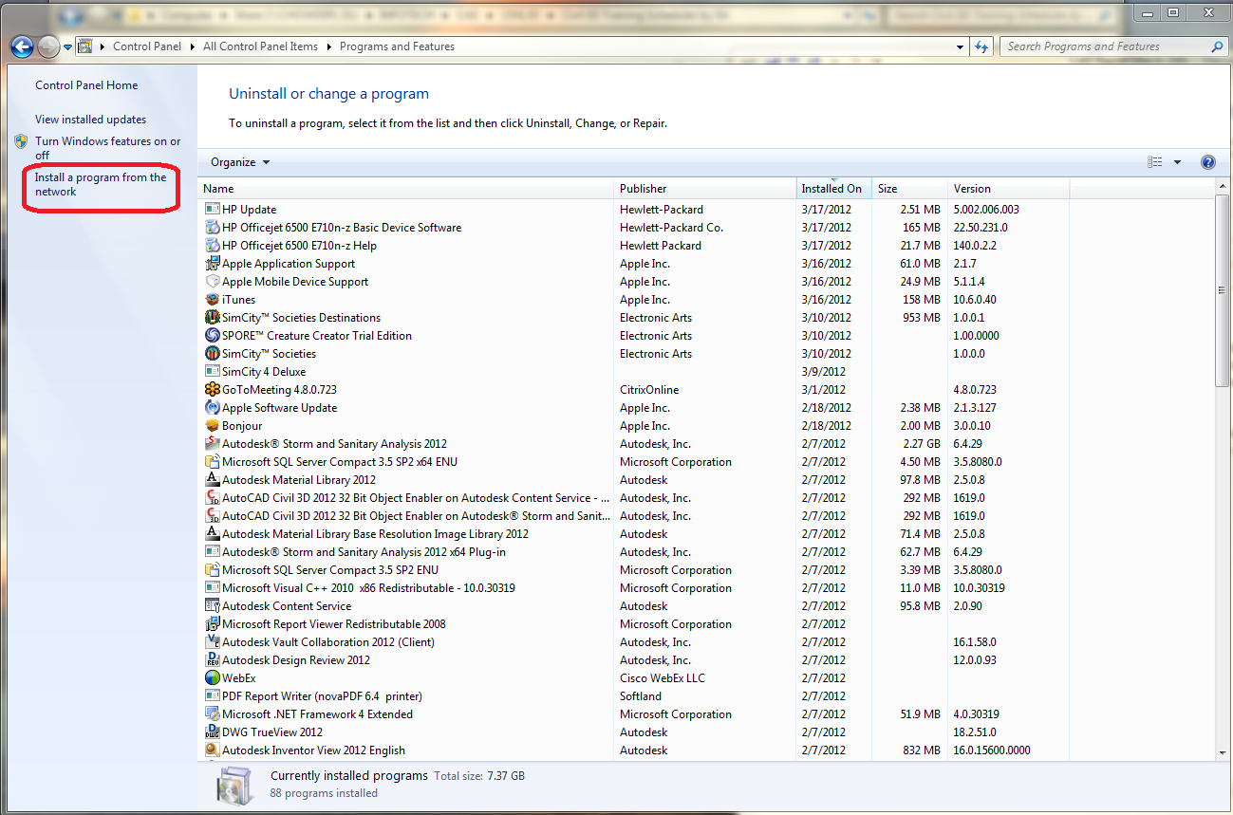Click the SPORE Creature Creator Trial icon
Image resolution: width=1233 pixels, height=815 pixels.
click(x=212, y=335)
